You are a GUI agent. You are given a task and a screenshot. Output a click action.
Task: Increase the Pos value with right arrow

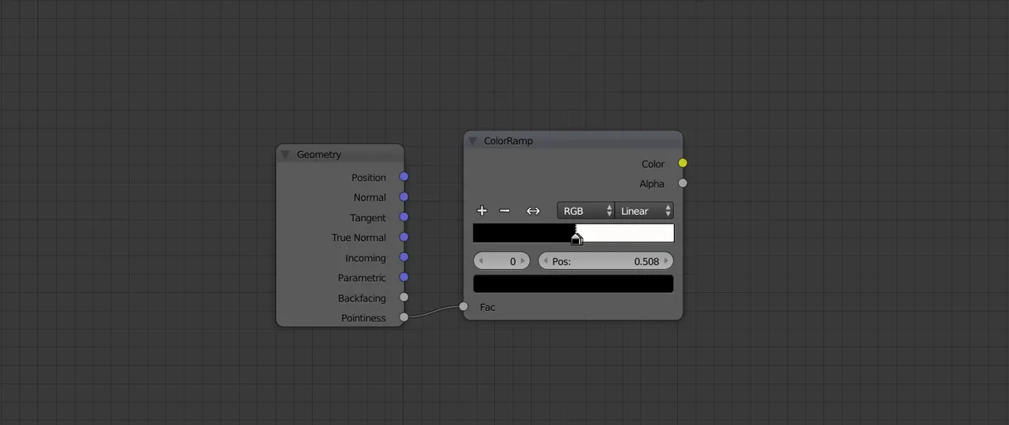click(667, 261)
